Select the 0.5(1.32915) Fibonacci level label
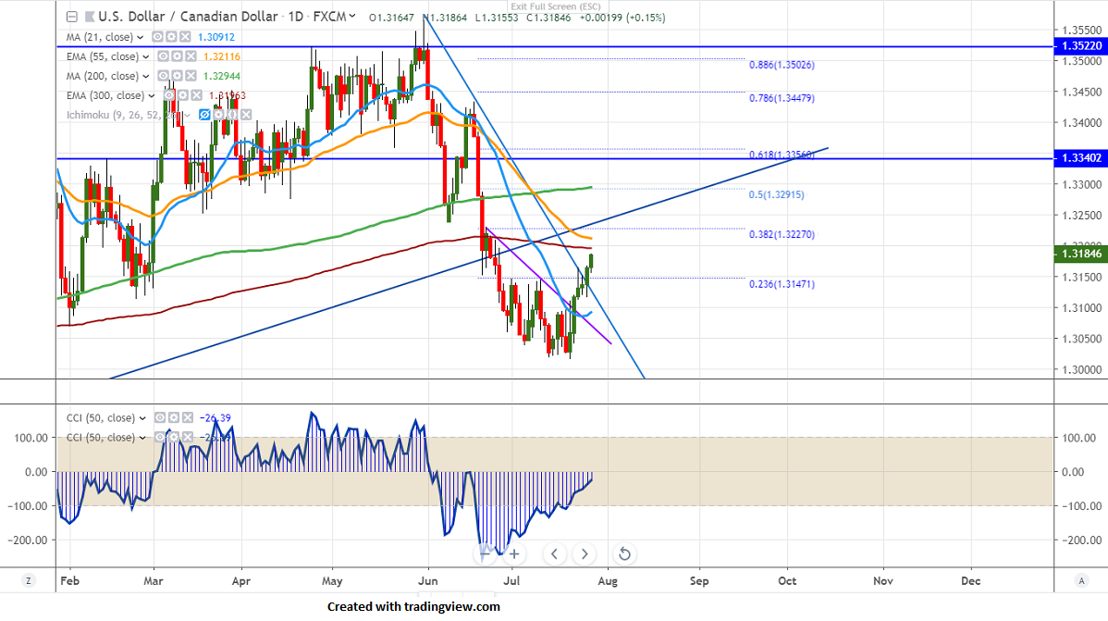 point(777,193)
